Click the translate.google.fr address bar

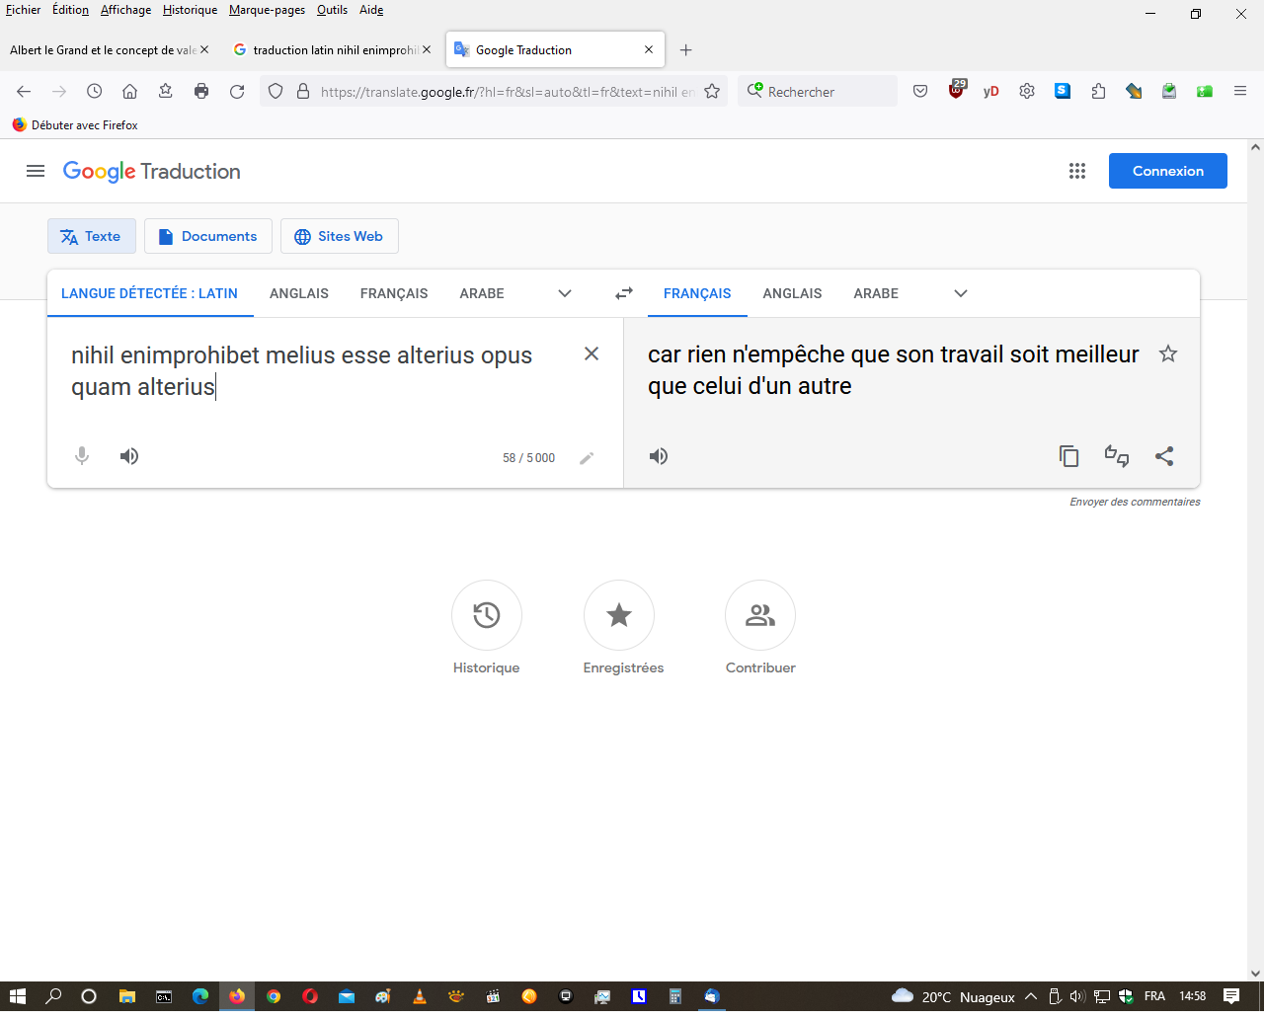(x=507, y=92)
